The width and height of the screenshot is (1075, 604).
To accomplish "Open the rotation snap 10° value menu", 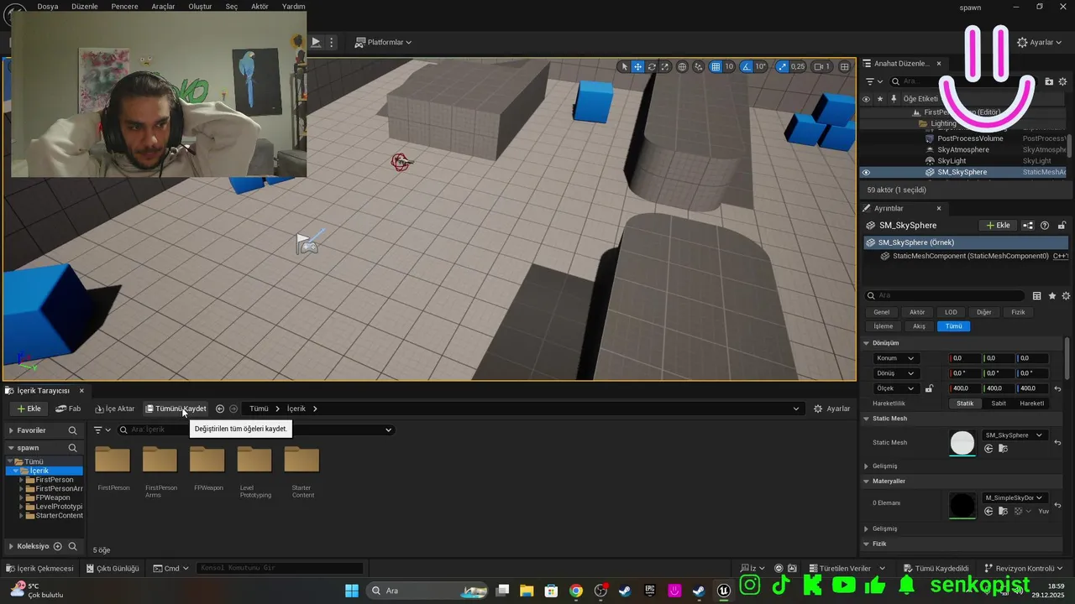I will (x=761, y=67).
